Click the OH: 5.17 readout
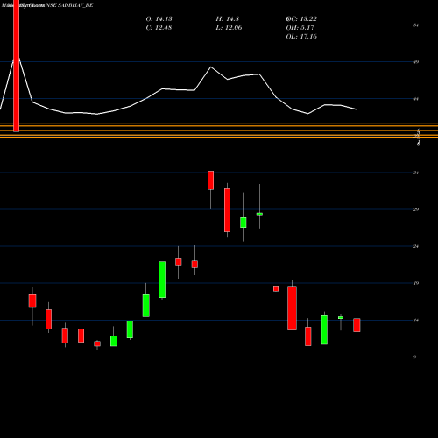This screenshot has height=438, width=438. 300,28
